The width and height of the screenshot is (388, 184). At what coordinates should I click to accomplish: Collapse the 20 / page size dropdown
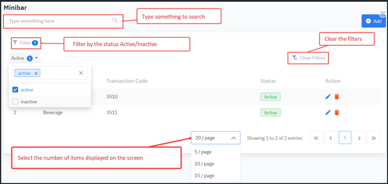pos(233,138)
